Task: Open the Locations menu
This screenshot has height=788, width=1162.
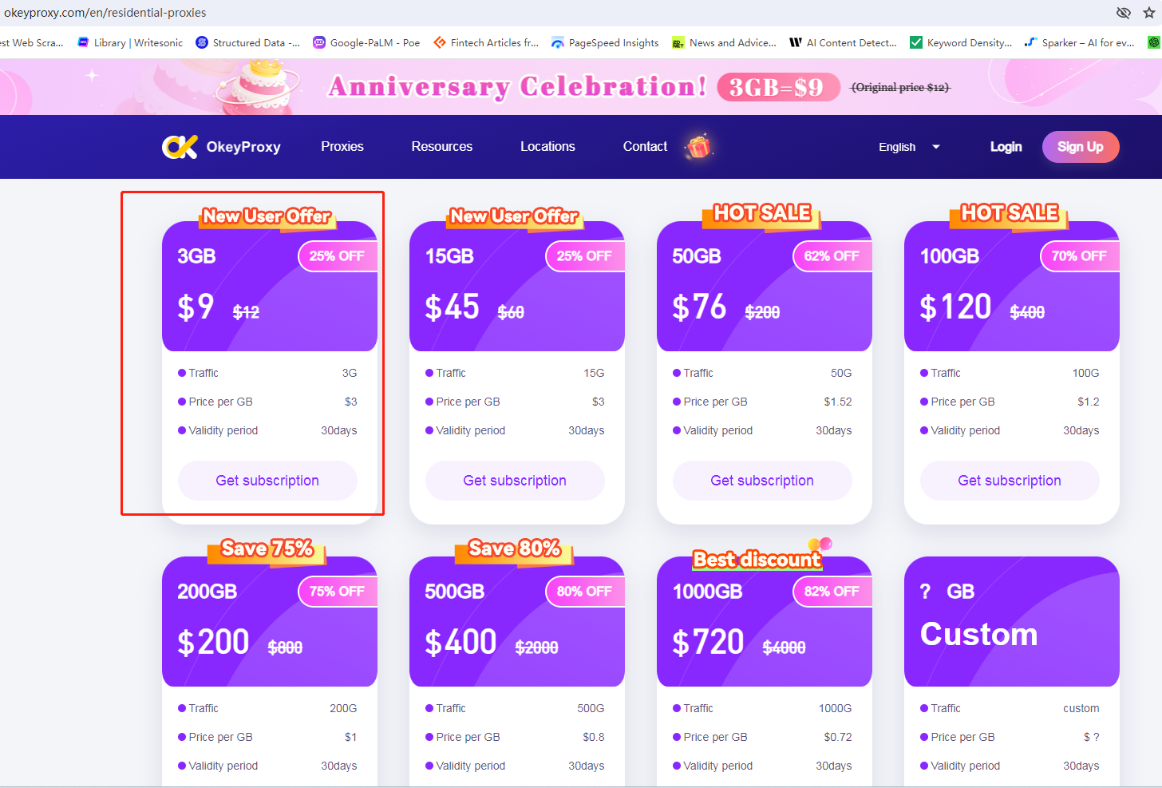Action: click(547, 147)
